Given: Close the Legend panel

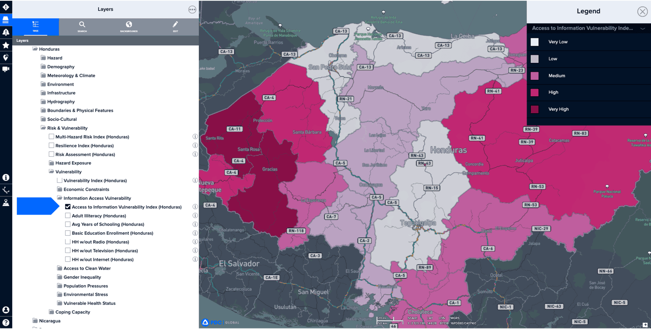Looking at the screenshot, I should coord(642,11).
